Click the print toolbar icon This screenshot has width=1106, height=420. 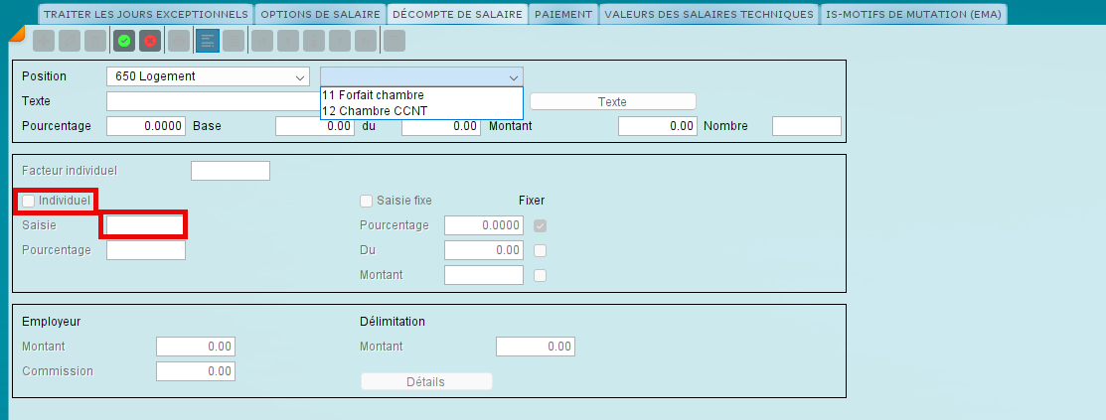point(179,41)
